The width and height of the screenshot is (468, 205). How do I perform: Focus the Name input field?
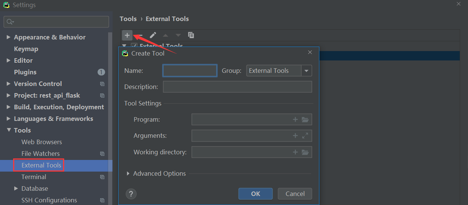190,71
